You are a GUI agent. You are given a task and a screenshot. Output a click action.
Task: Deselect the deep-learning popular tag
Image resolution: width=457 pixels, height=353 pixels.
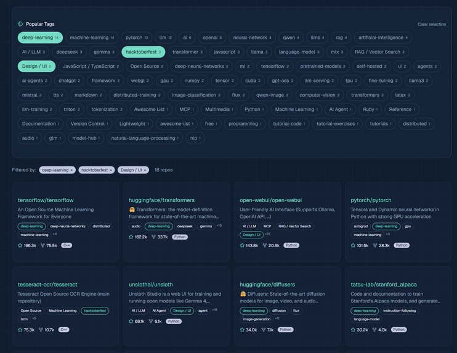coord(40,38)
